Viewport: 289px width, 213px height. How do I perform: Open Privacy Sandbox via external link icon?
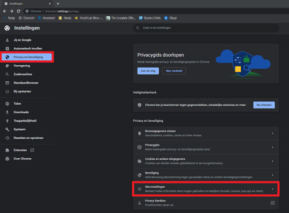pyautogui.click(x=273, y=203)
